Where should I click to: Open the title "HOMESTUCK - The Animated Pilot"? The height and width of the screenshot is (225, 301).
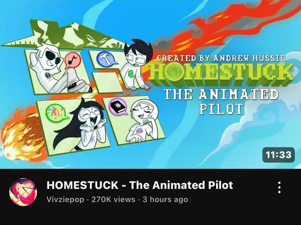(139, 185)
